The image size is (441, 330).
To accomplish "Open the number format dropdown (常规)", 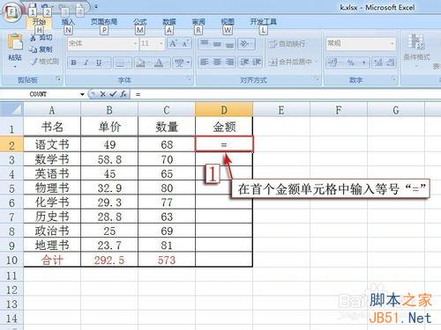I will point(392,44).
